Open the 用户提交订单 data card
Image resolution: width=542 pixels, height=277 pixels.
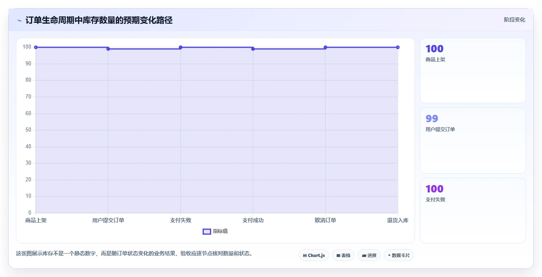tap(473, 141)
